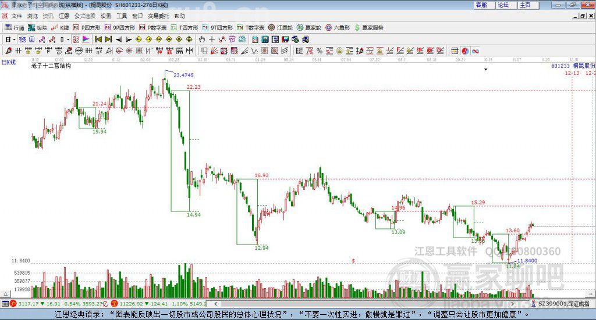Jump to last bar icon

click(108, 39)
